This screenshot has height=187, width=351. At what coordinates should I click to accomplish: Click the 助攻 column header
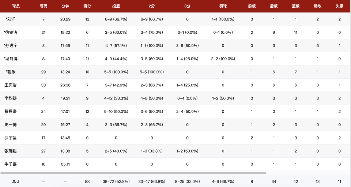[318, 6]
